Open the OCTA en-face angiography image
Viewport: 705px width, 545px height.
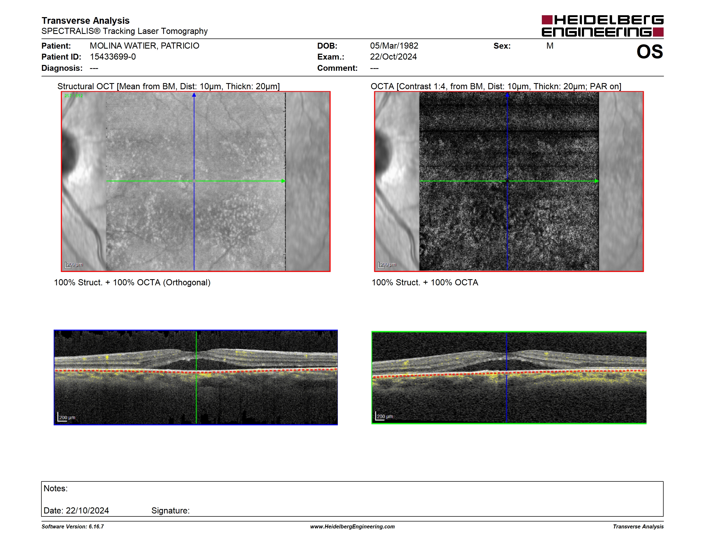[509, 181]
